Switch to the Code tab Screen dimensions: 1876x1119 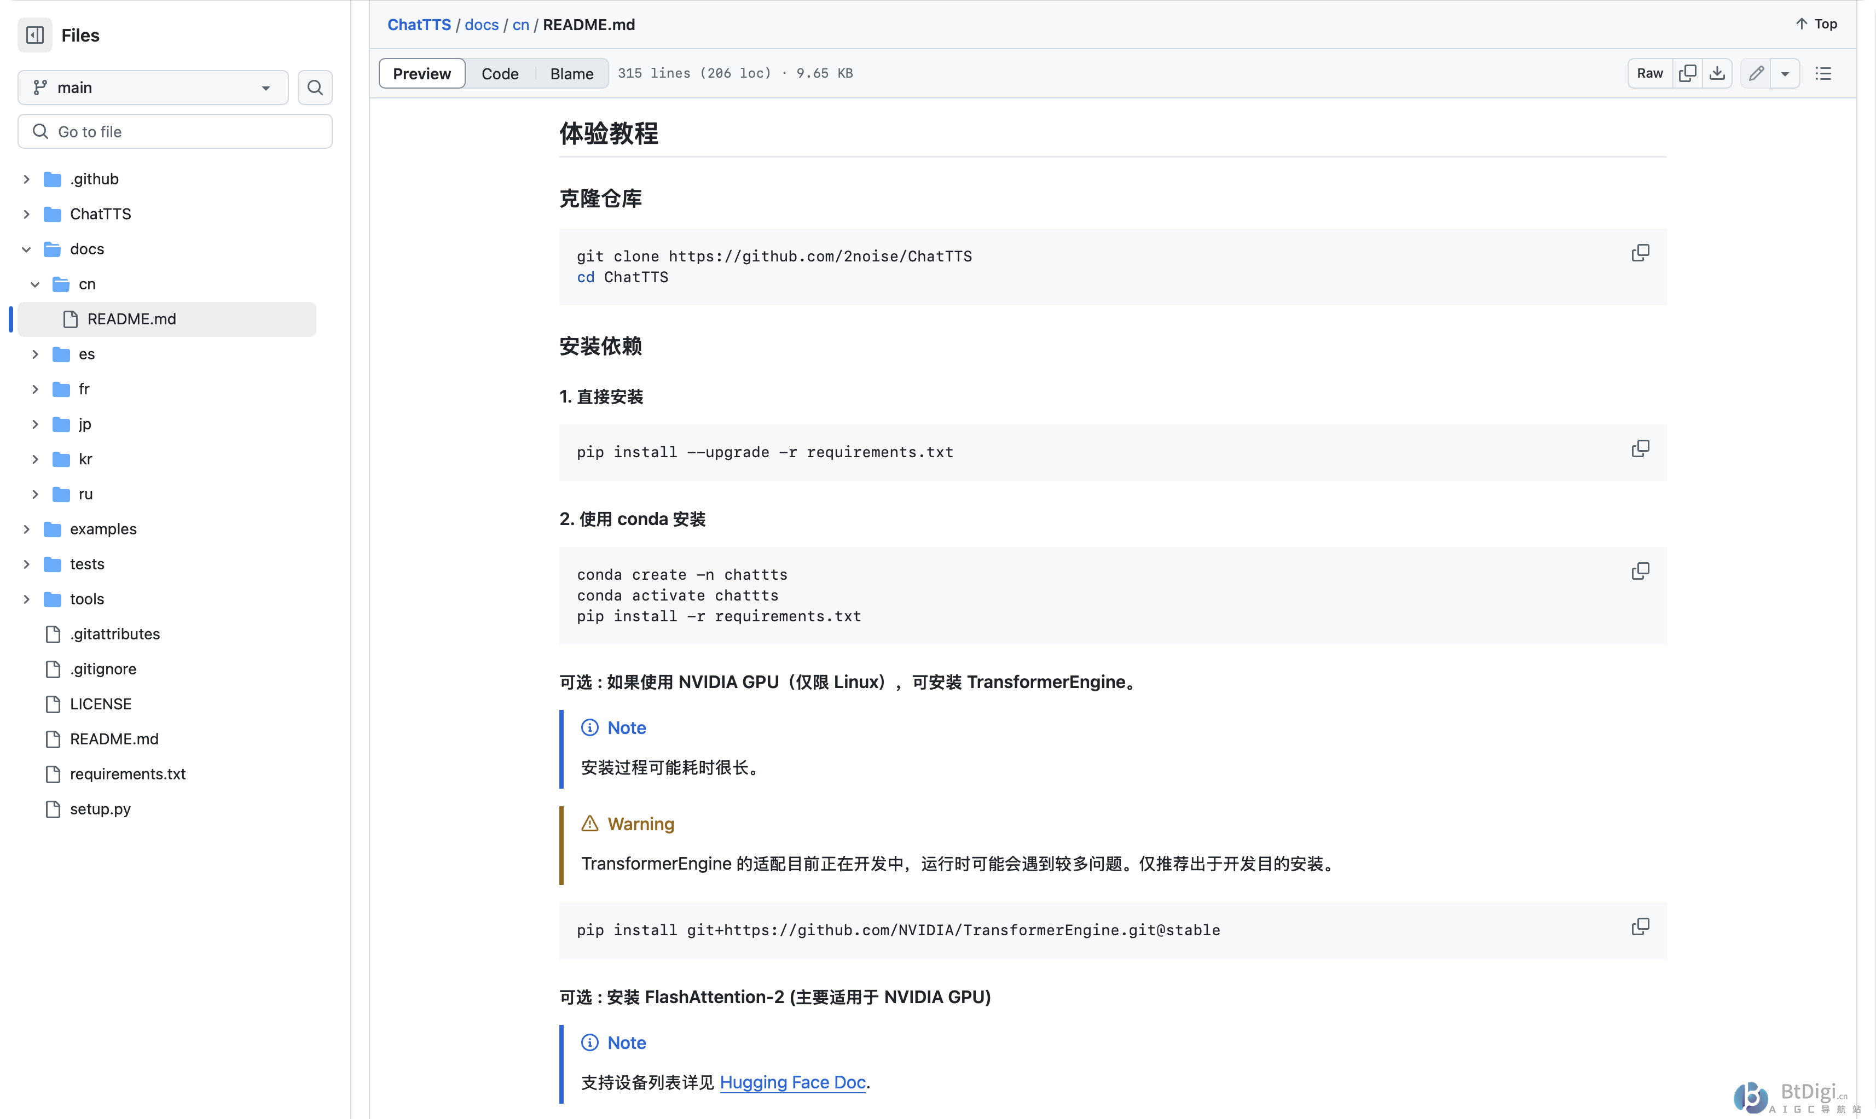click(500, 73)
